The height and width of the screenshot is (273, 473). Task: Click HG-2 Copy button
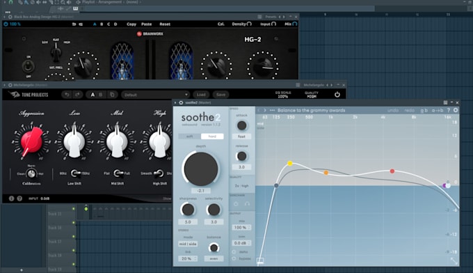pos(131,24)
